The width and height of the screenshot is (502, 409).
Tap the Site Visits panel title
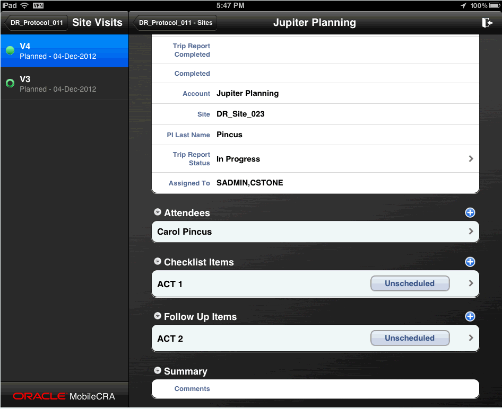(x=97, y=22)
